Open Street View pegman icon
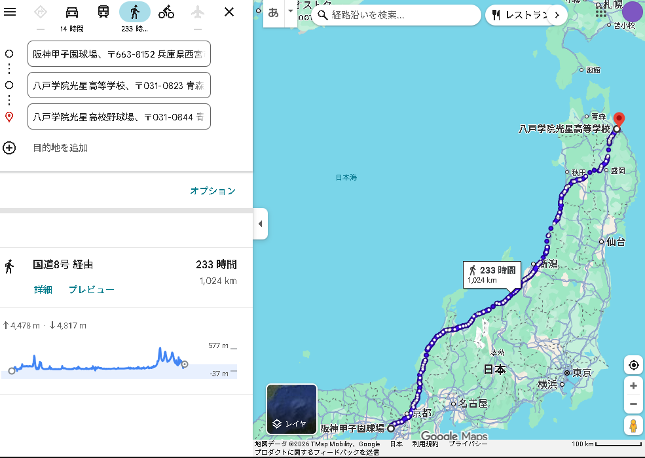Screen dimensions: 645x458 click(633, 425)
